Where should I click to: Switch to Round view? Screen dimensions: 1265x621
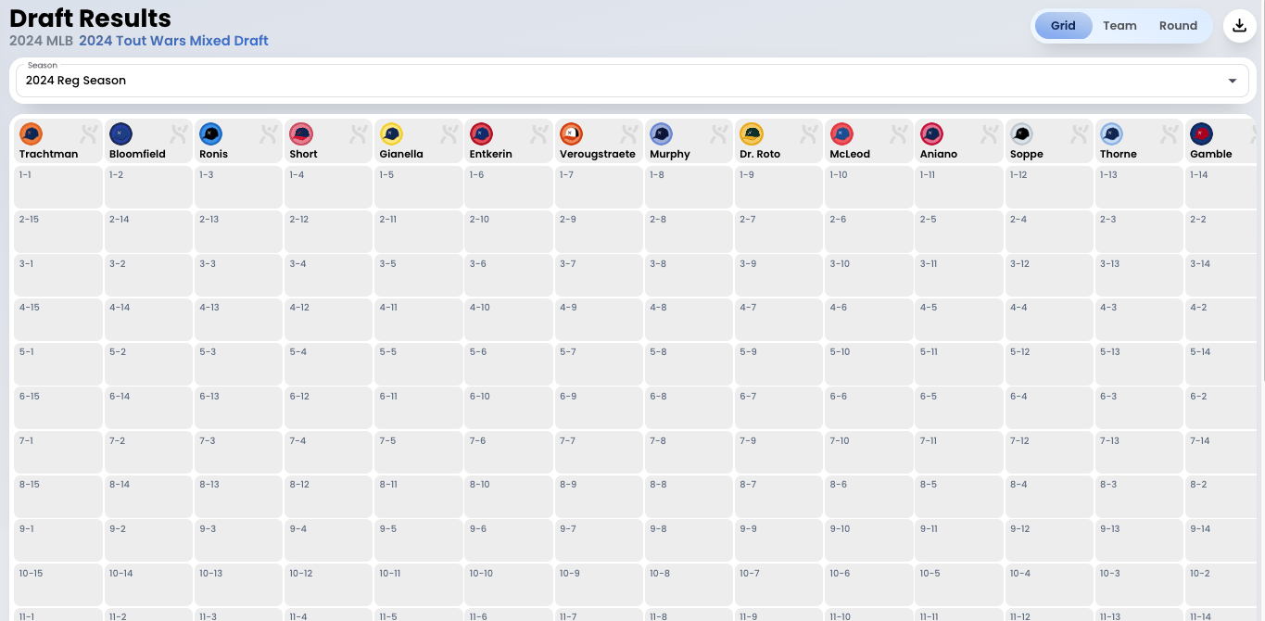[1178, 26]
